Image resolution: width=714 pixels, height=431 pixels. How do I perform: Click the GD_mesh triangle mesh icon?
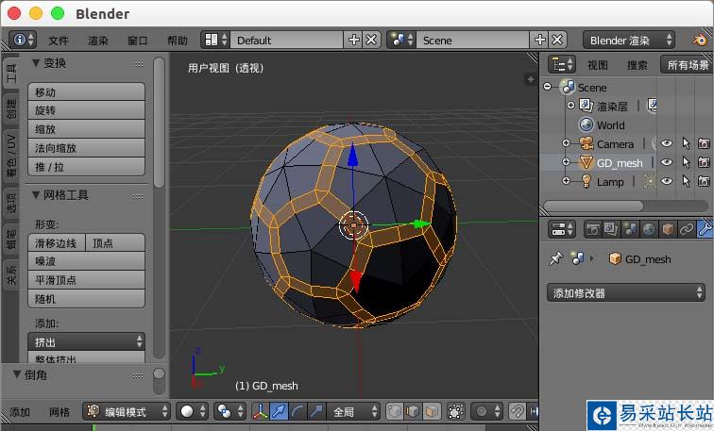pos(586,163)
